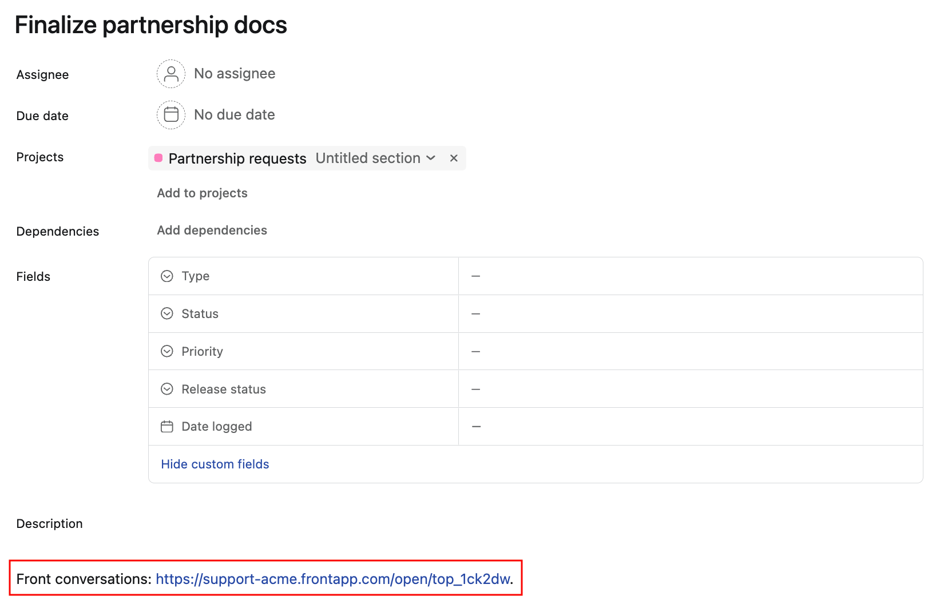Image resolution: width=936 pixels, height=612 pixels.
Task: Expand the Untitled section dropdown
Action: click(x=431, y=158)
